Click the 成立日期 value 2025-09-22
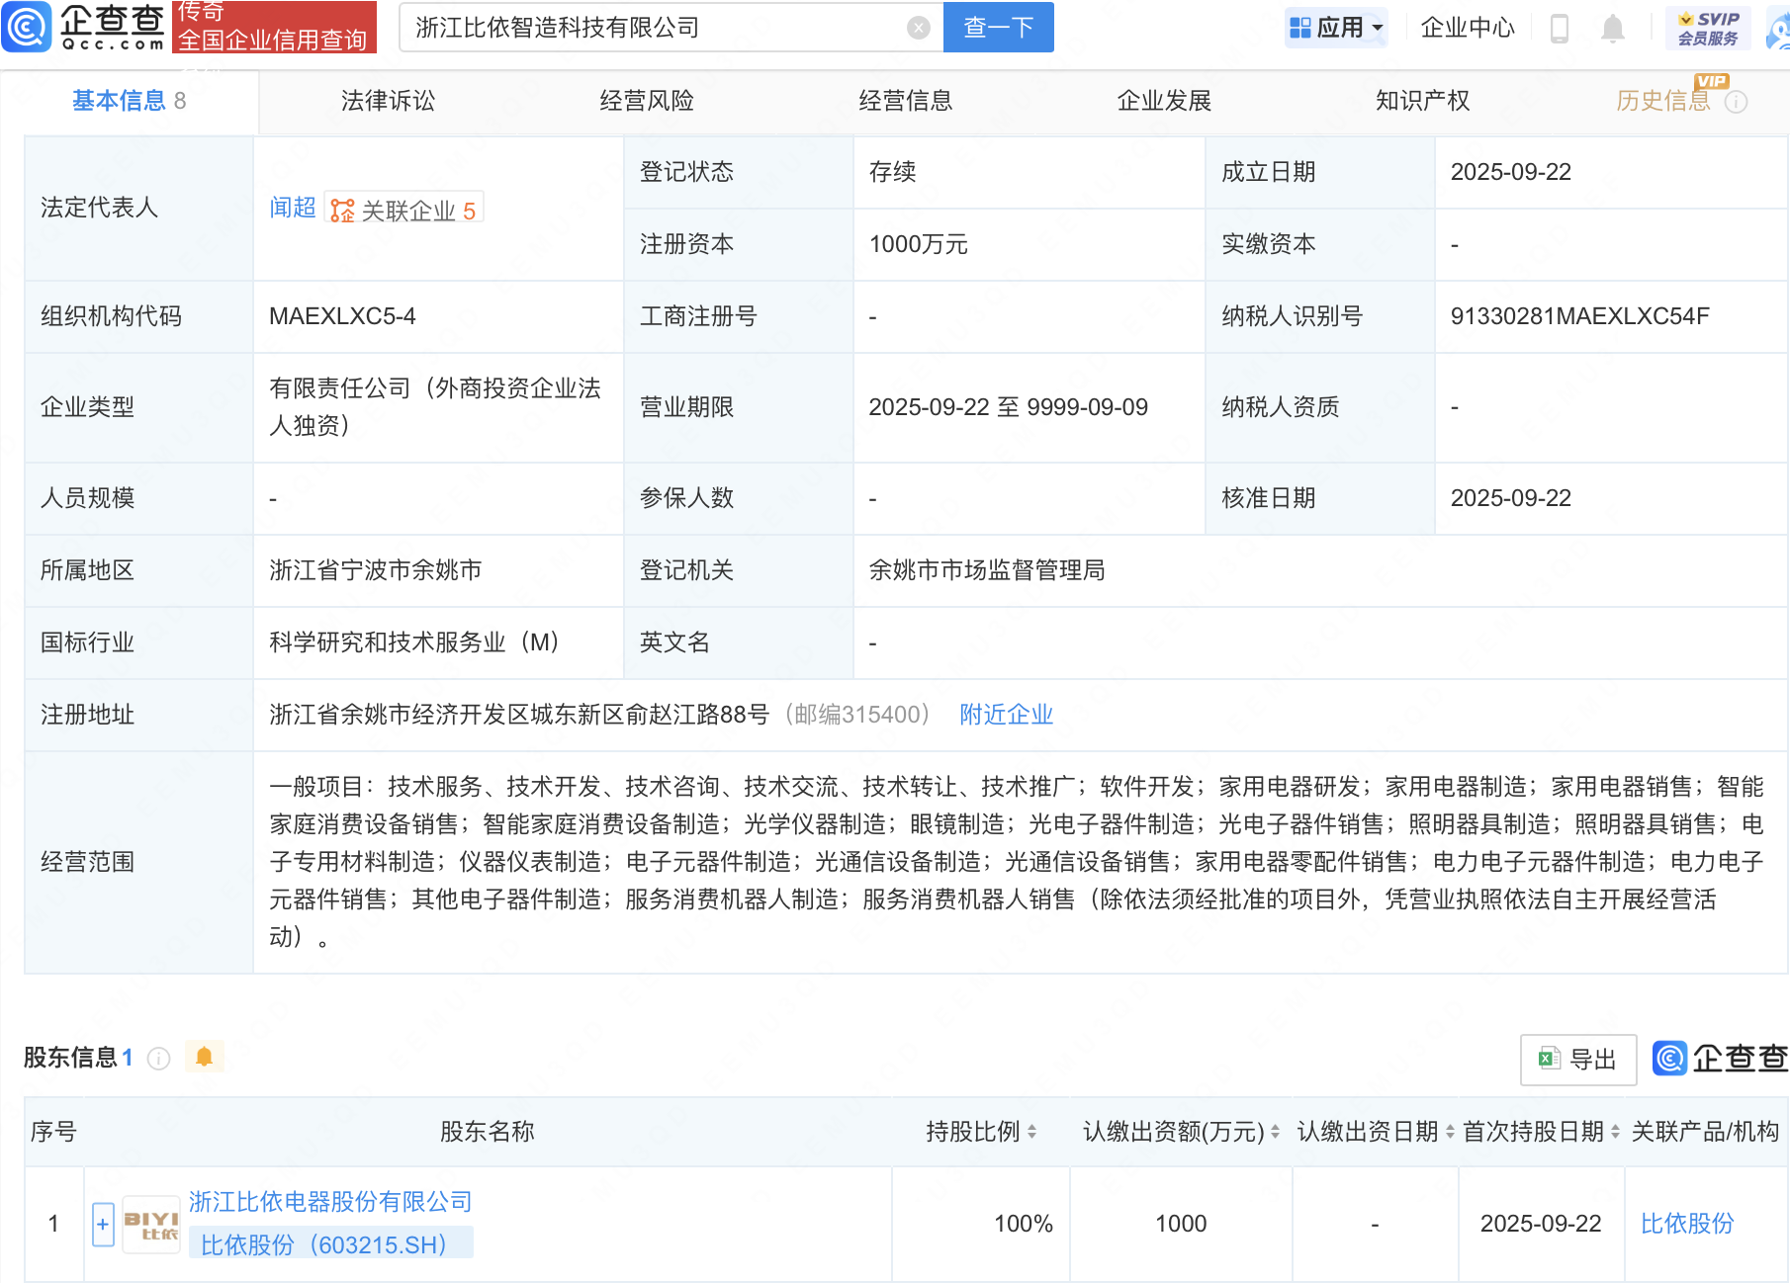The height and width of the screenshot is (1283, 1790). 1510,172
